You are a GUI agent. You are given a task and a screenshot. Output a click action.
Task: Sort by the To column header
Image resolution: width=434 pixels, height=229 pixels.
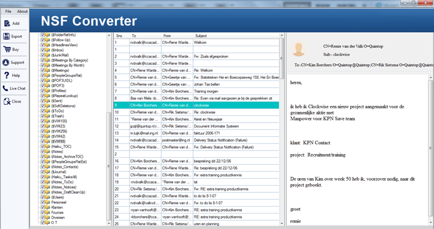coord(145,36)
